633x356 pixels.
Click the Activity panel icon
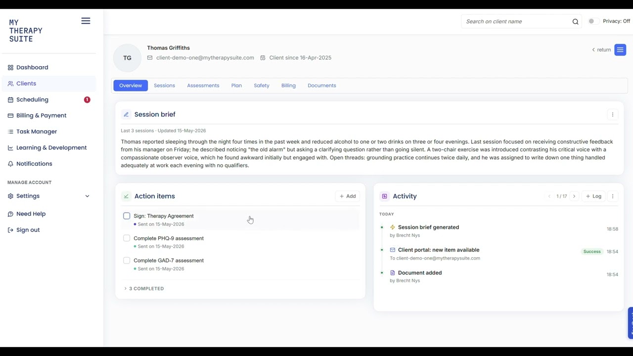pos(384,196)
